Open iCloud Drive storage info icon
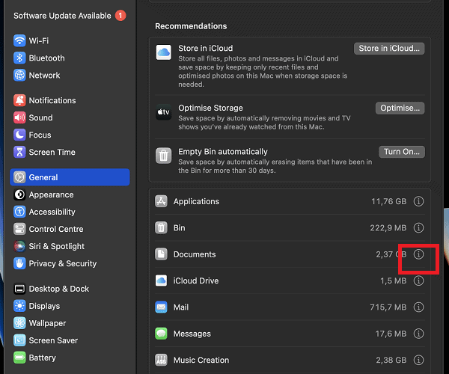 click(x=418, y=280)
